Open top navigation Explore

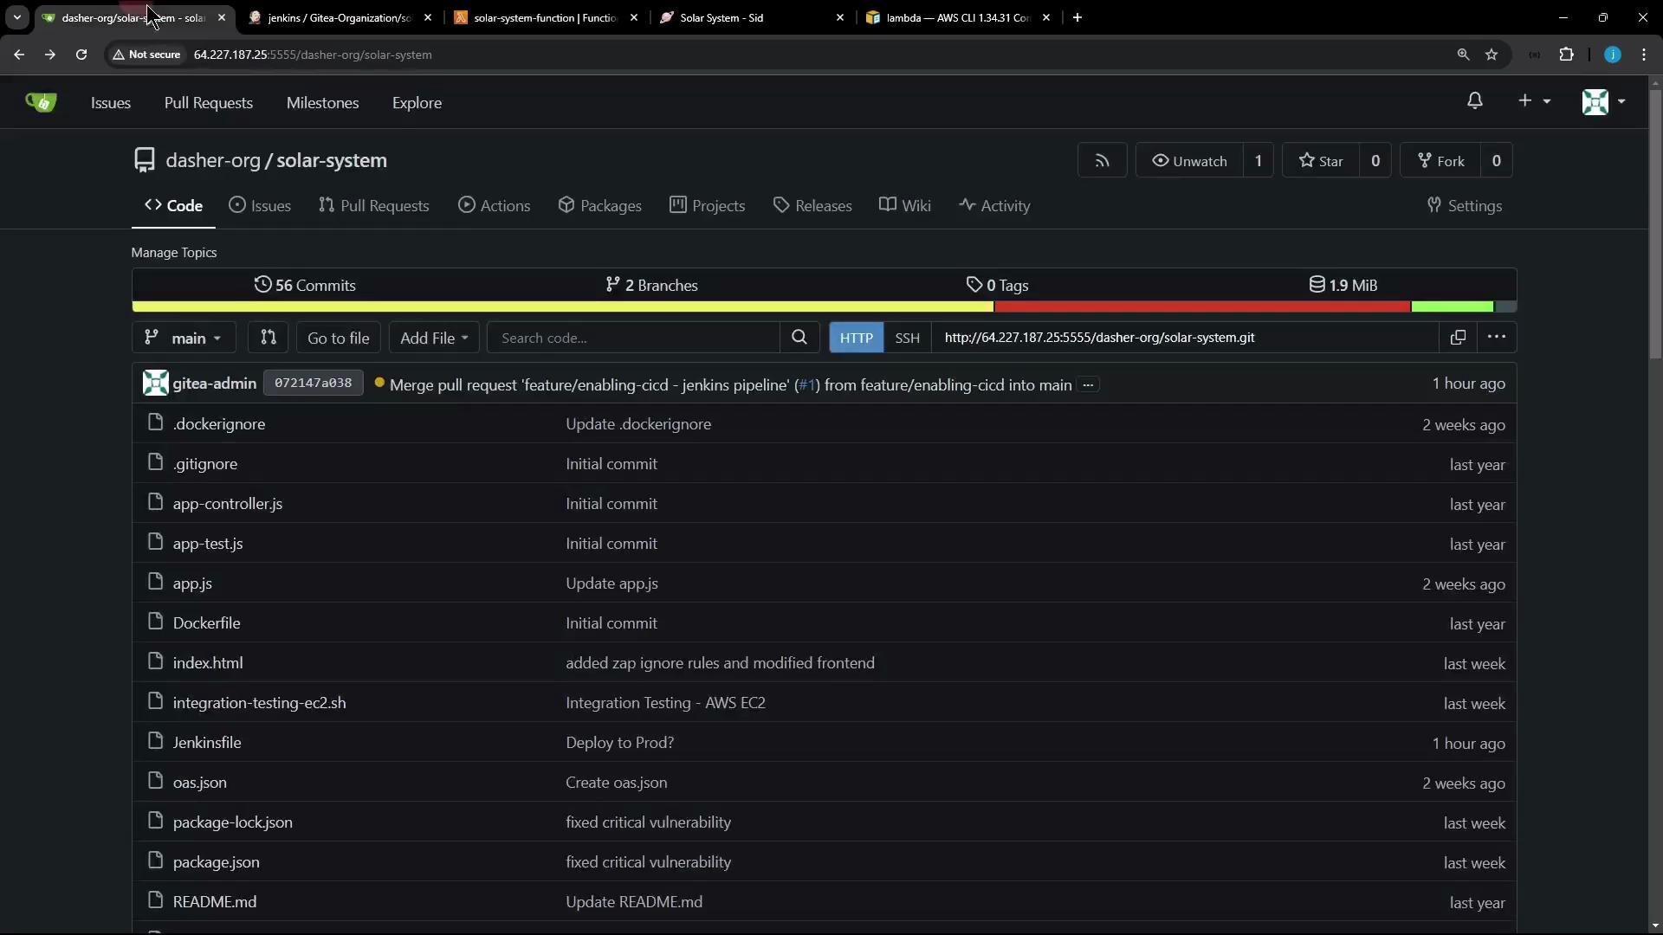(417, 103)
